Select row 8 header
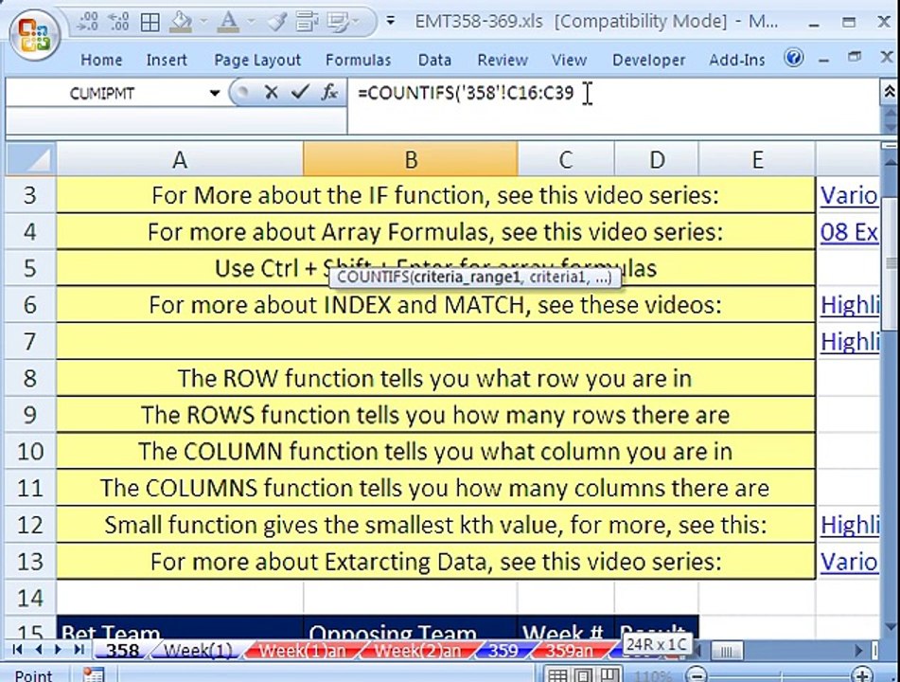Viewport: 900px width, 682px height. (x=30, y=379)
